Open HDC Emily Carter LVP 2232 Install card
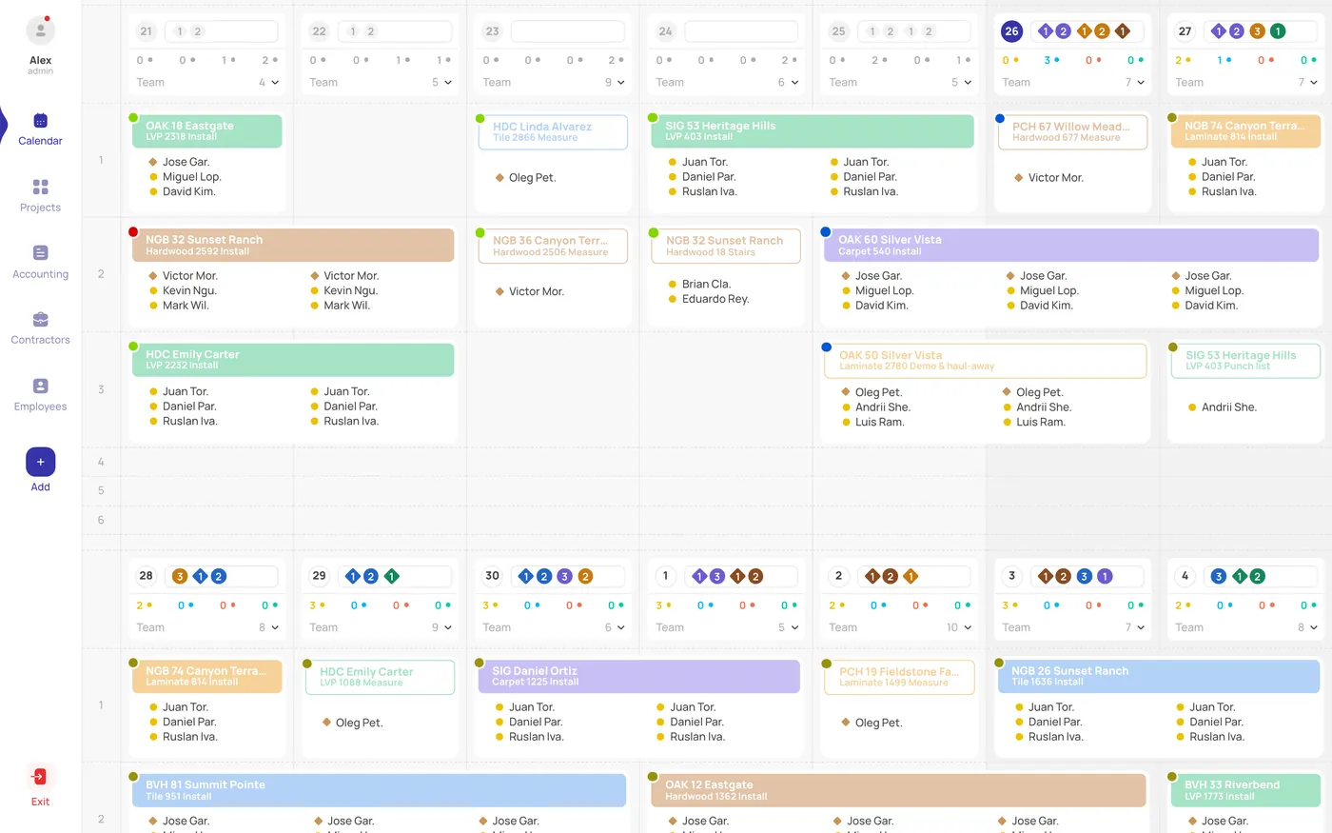The width and height of the screenshot is (1332, 833). pos(293,360)
